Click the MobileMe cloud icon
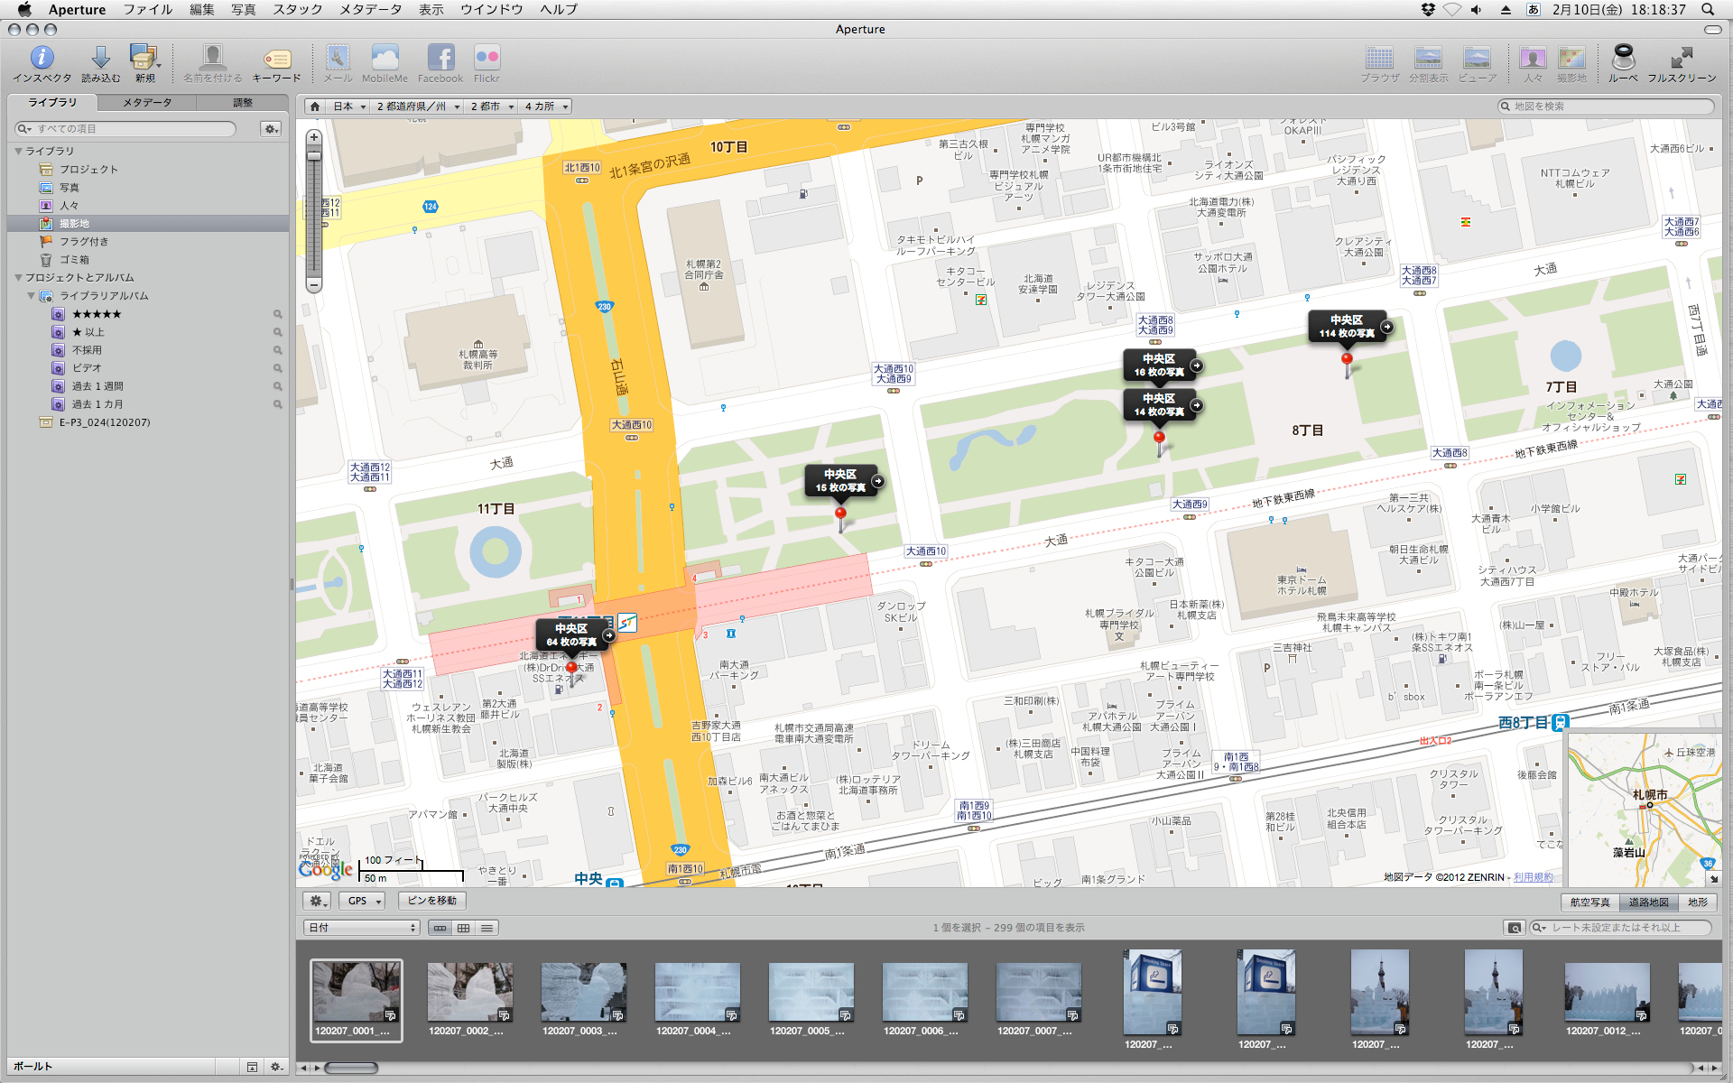 [385, 59]
